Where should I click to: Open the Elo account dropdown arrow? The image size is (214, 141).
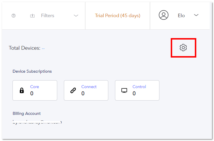[x=196, y=15]
